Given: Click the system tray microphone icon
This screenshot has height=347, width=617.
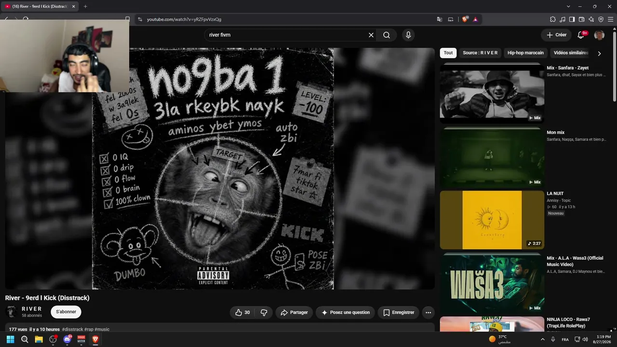Looking at the screenshot, I should click(553, 339).
